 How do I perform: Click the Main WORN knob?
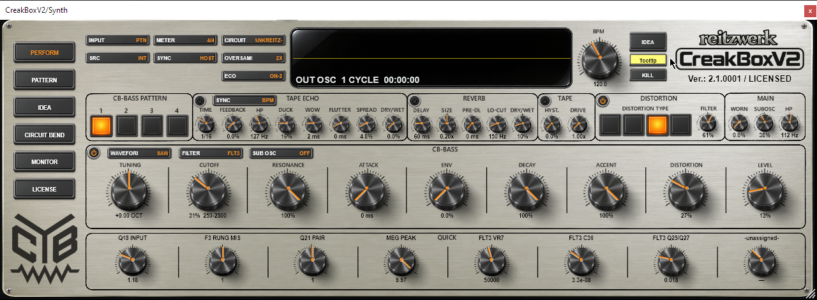pos(739,123)
